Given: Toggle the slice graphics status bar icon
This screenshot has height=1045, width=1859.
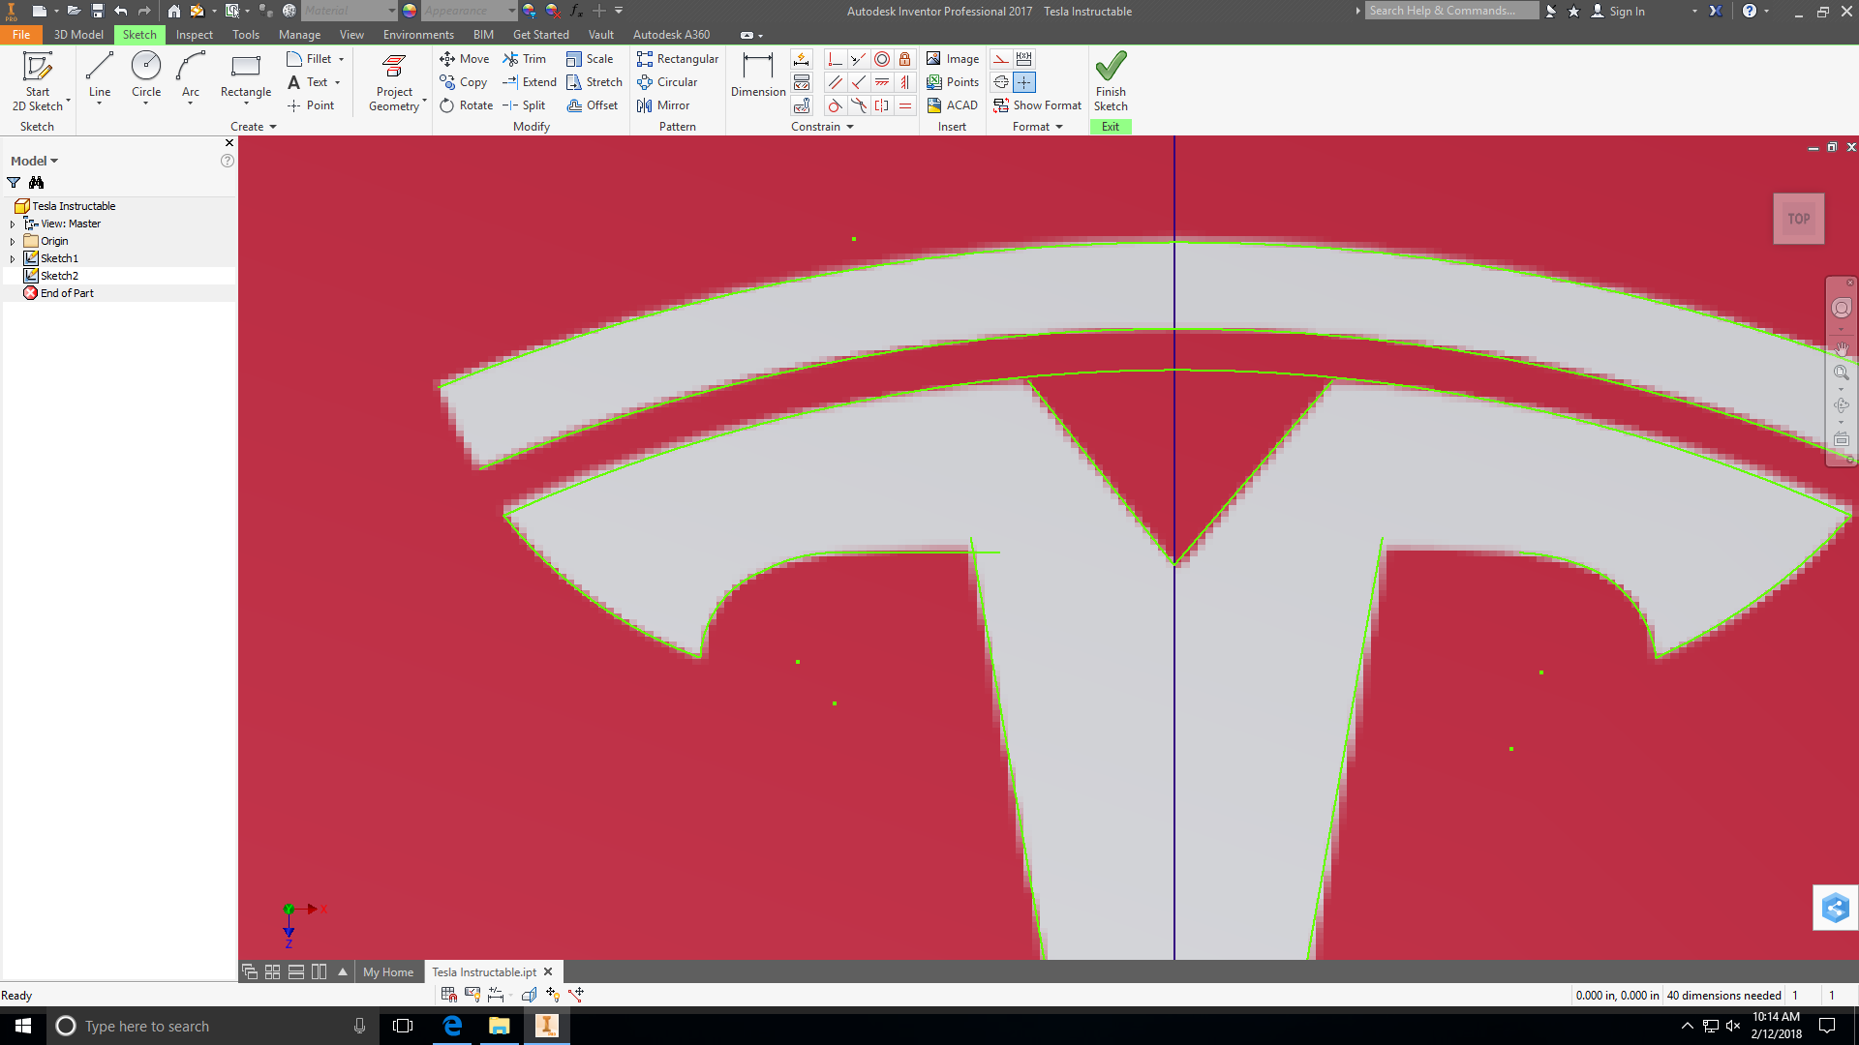Looking at the screenshot, I should point(530,994).
